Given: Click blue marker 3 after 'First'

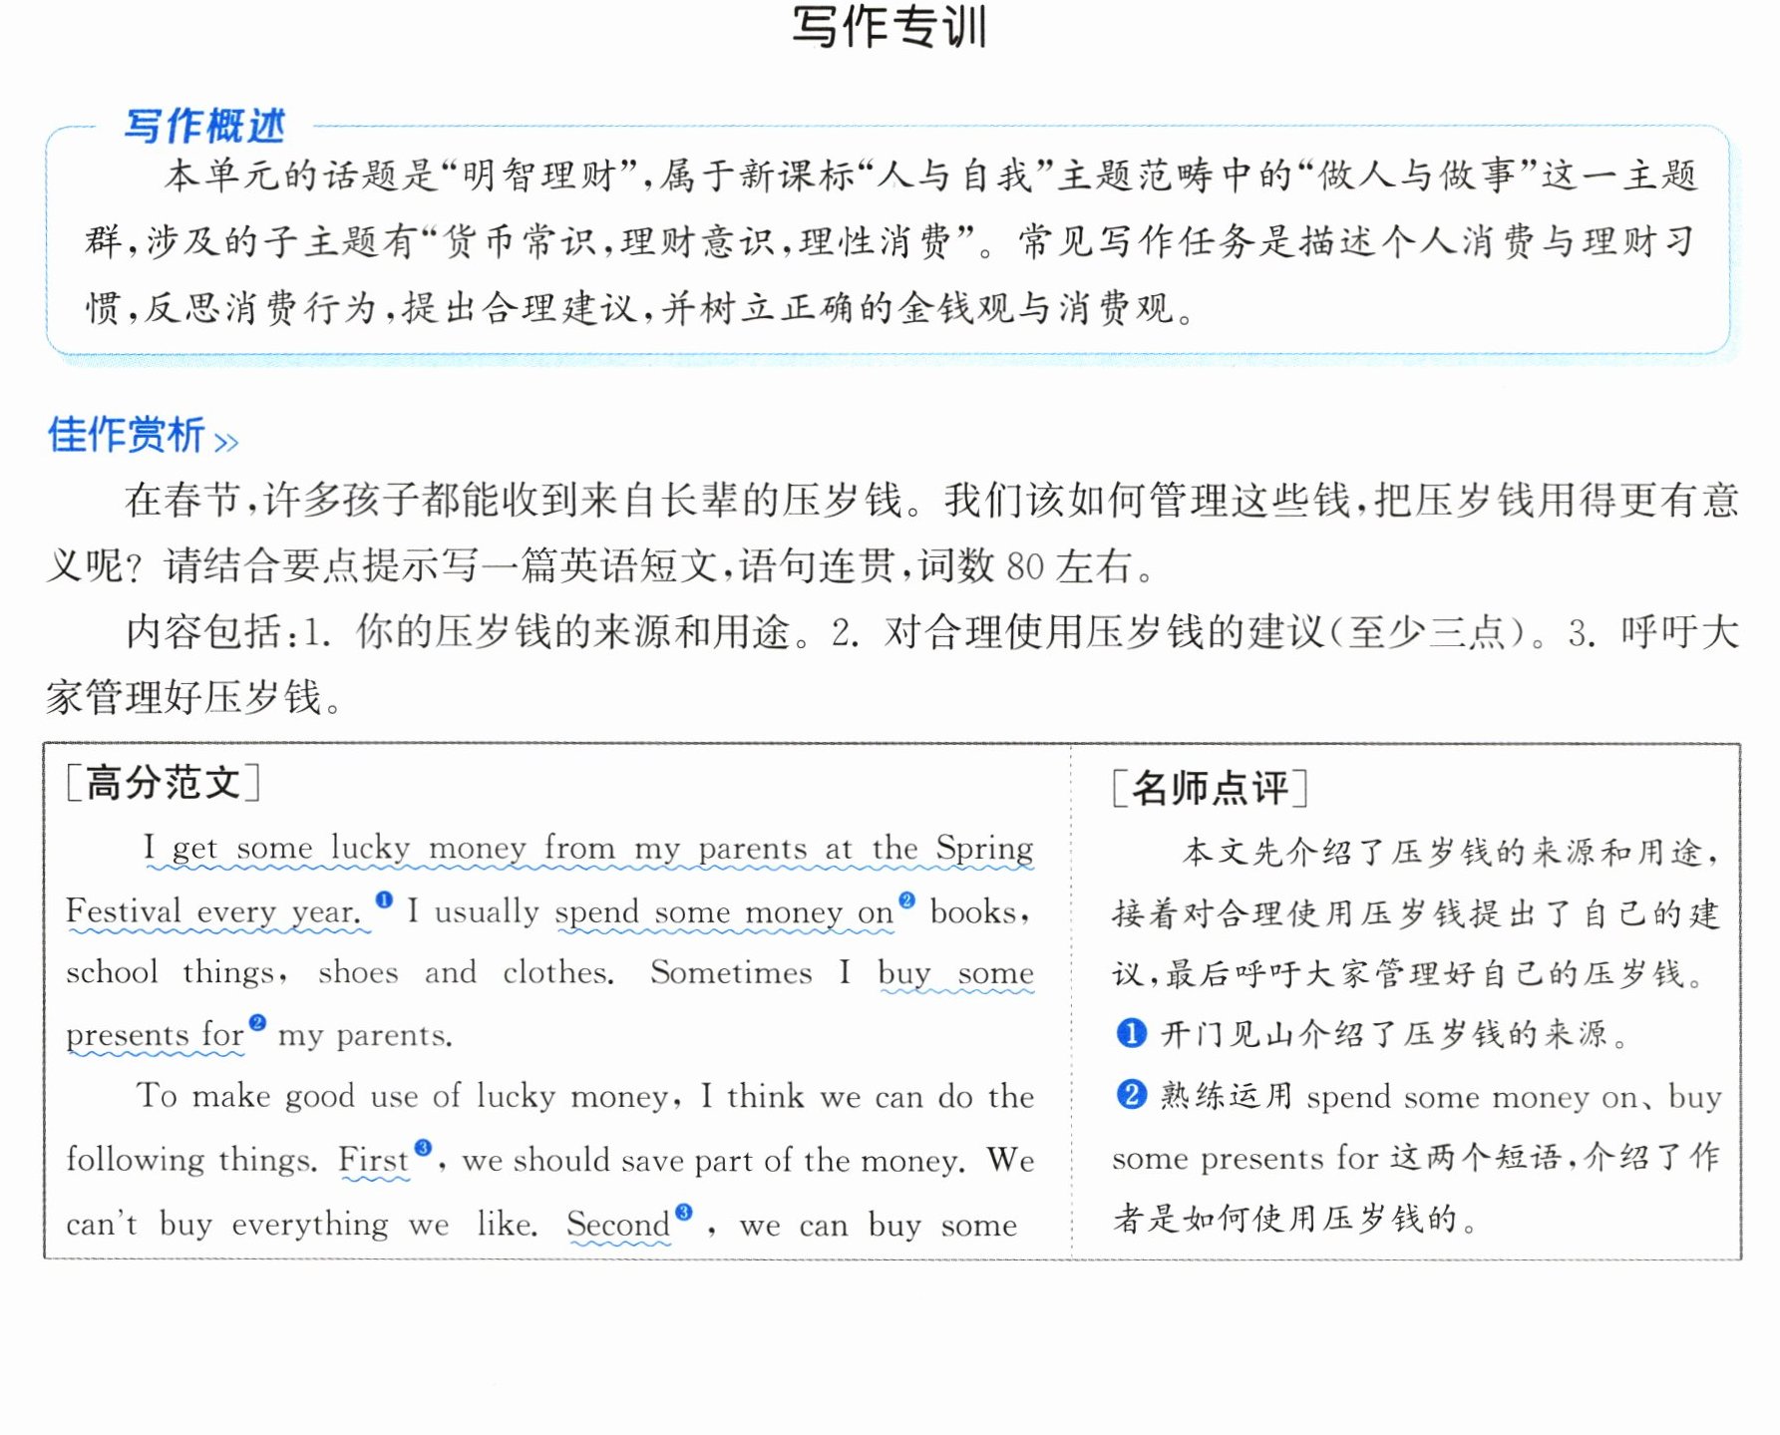Looking at the screenshot, I should [423, 1148].
